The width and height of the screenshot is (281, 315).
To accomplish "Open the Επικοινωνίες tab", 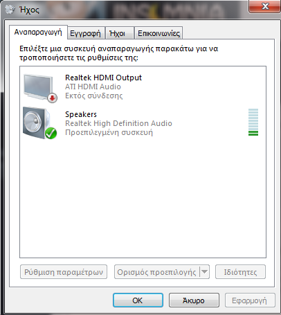I will tap(158, 33).
